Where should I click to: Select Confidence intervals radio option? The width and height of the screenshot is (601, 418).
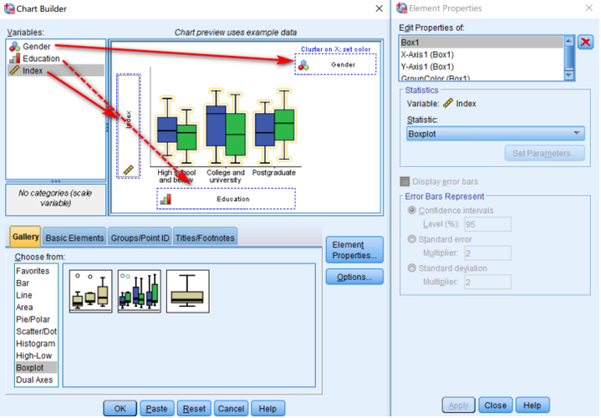412,211
